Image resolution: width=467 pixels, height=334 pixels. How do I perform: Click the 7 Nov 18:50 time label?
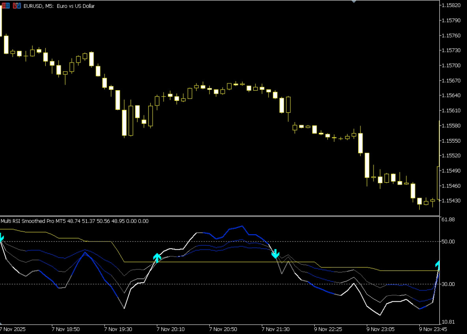(x=65, y=329)
